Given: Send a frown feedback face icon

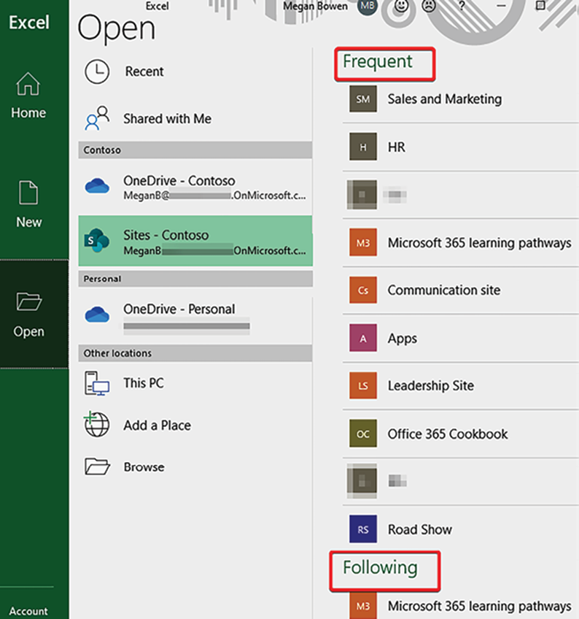Looking at the screenshot, I should coord(429,6).
